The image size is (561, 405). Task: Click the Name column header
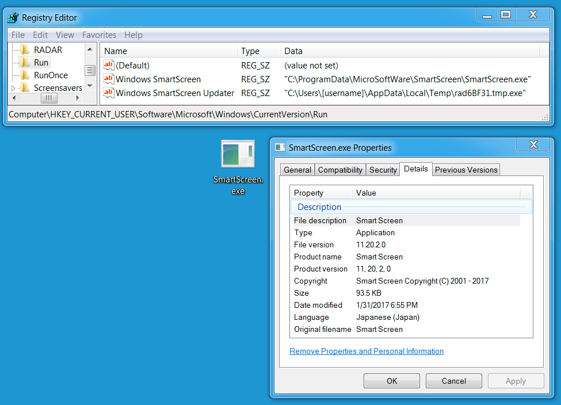[x=169, y=51]
